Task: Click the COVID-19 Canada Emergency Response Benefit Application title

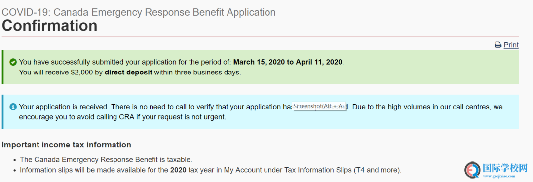Action: point(139,12)
